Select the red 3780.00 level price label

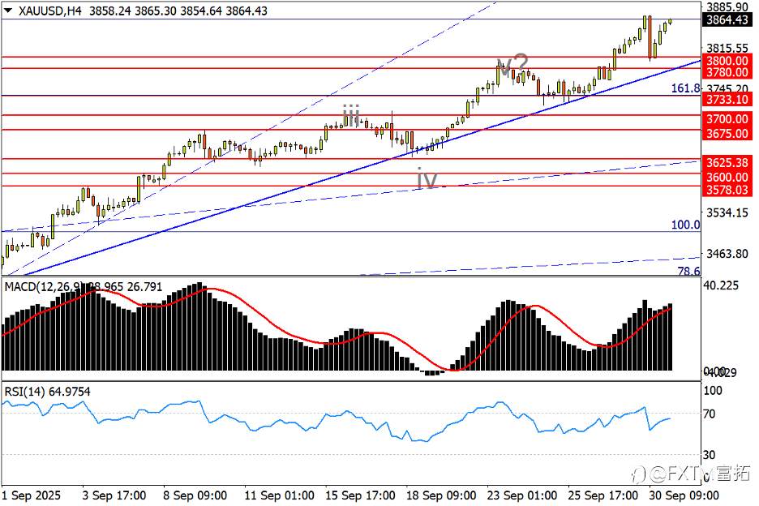click(x=727, y=72)
